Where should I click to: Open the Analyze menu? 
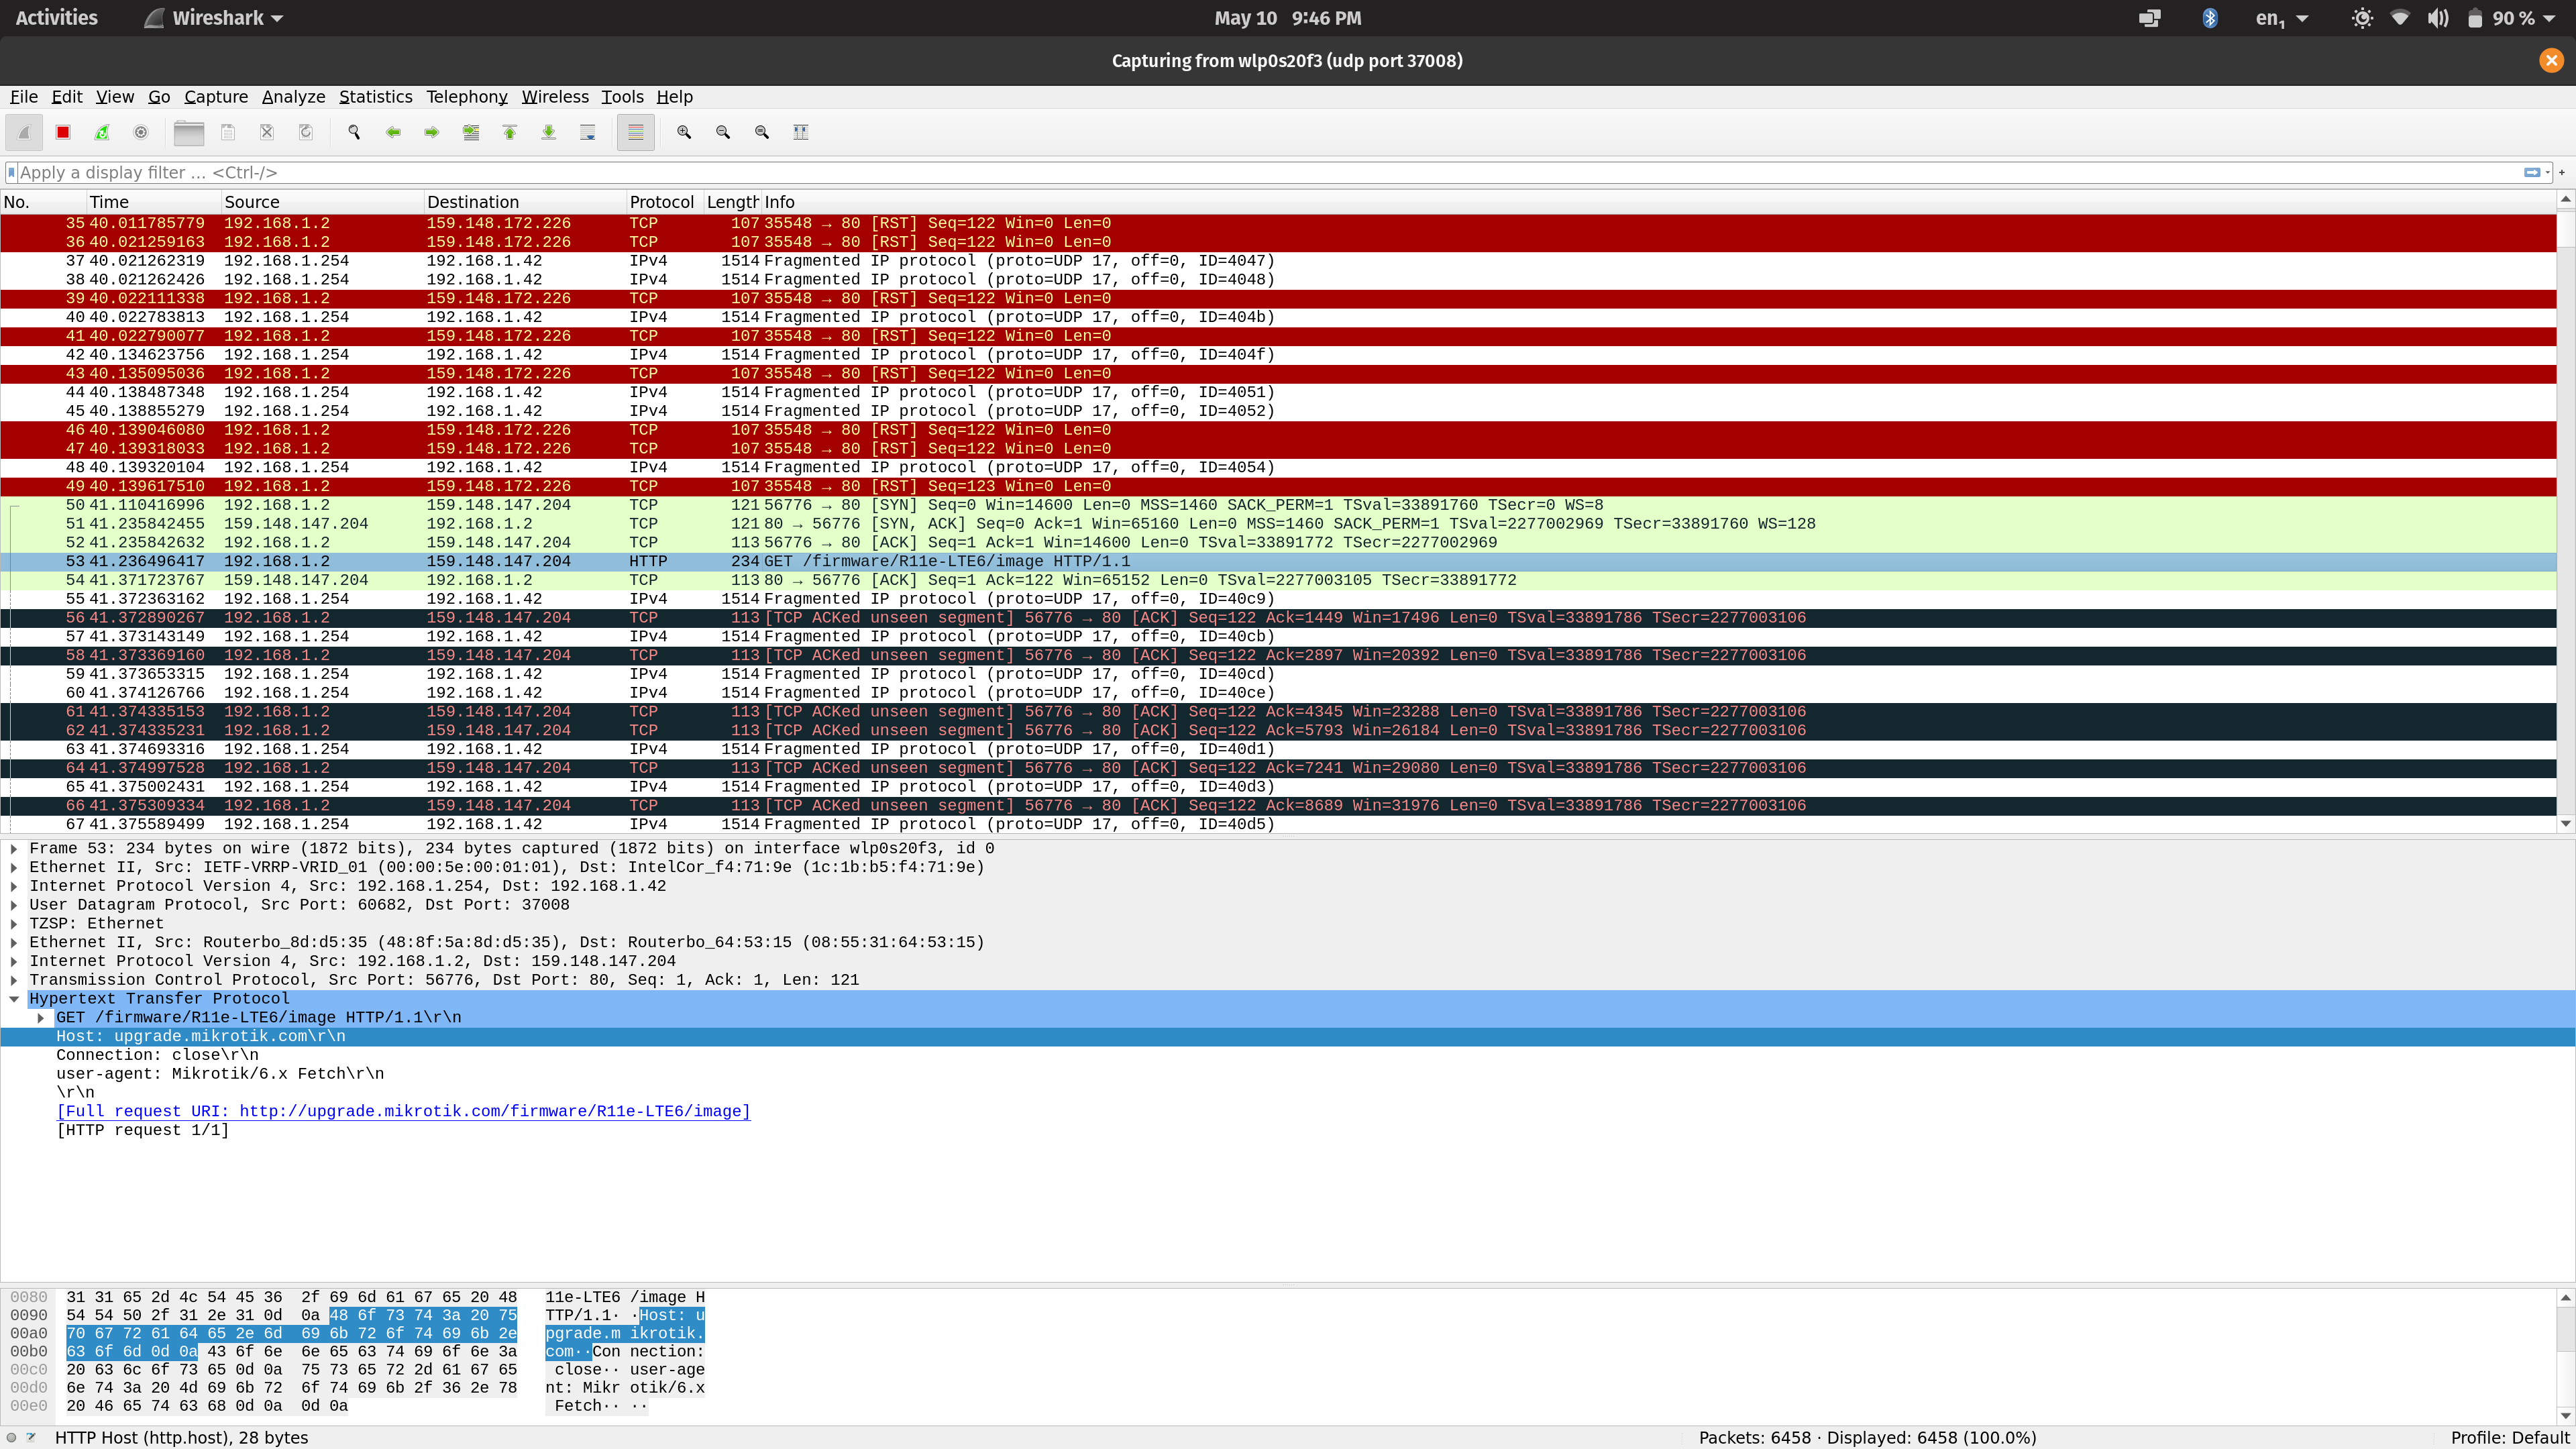point(293,97)
